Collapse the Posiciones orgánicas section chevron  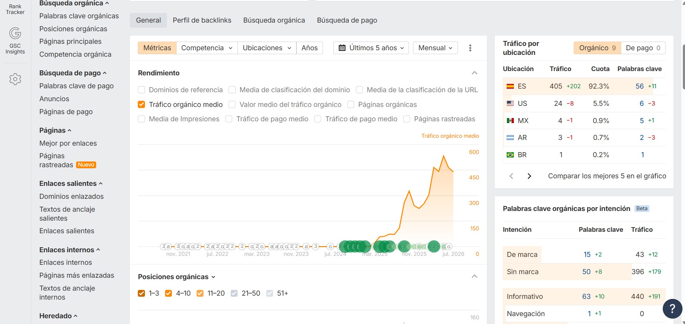[474, 276]
